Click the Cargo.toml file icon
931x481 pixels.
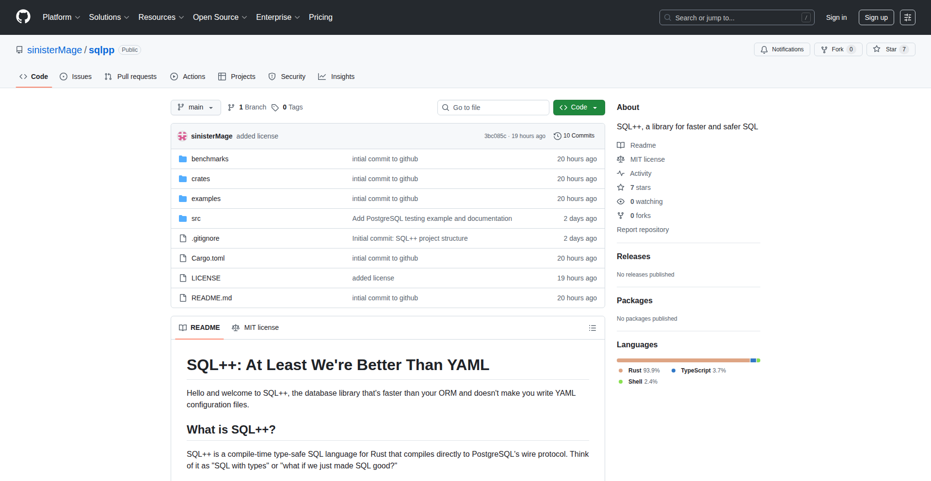183,258
